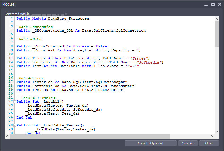Minimize the Module window

pyautogui.click(x=206, y=5)
